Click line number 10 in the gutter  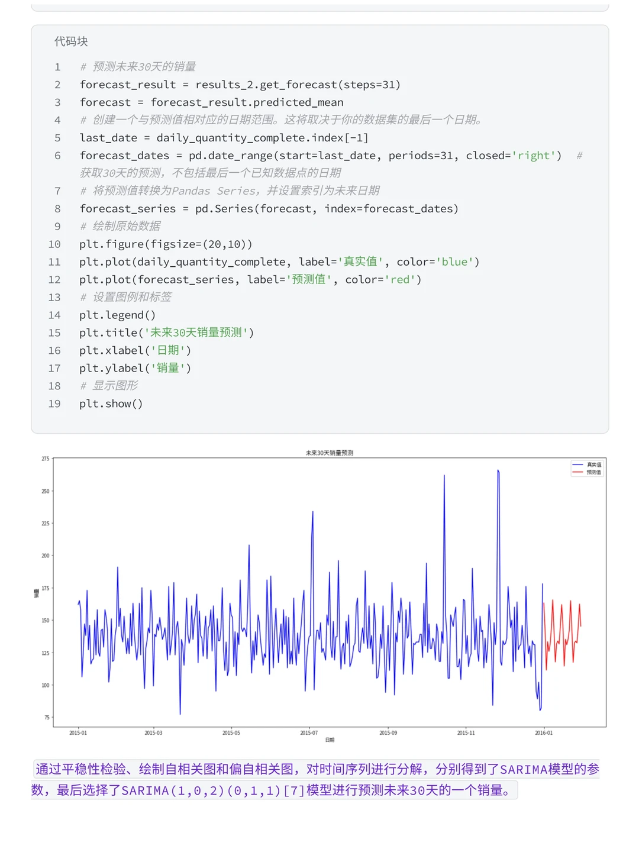click(54, 244)
